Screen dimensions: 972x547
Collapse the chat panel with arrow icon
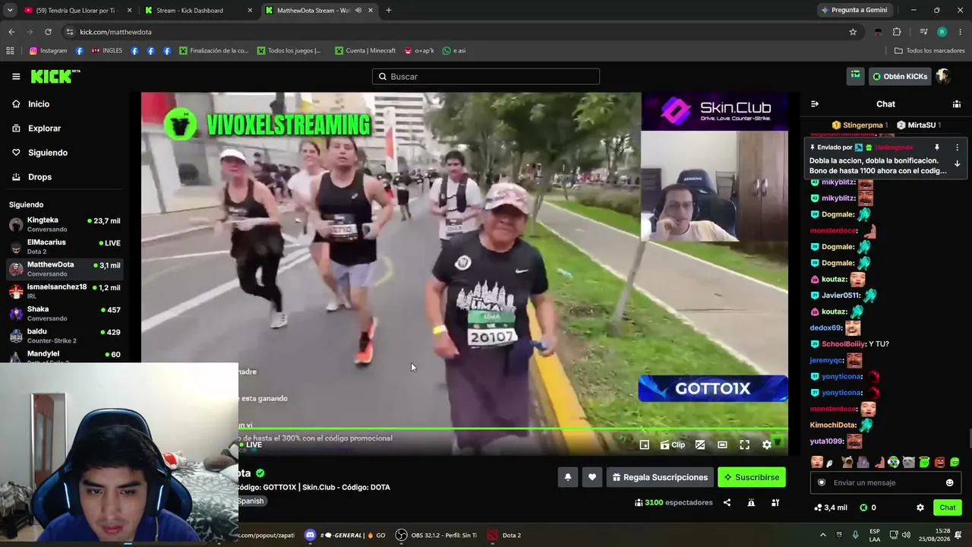(x=815, y=104)
